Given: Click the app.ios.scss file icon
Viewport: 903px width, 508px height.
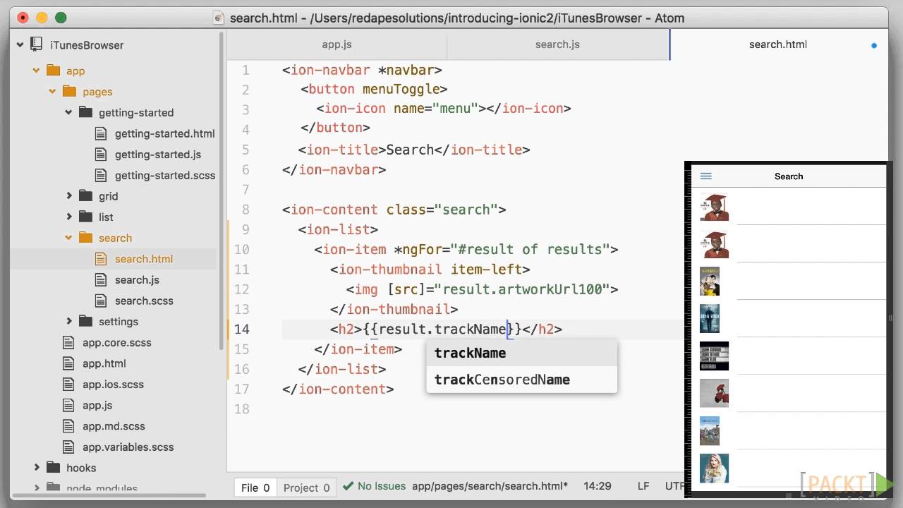Looking at the screenshot, I should point(68,384).
